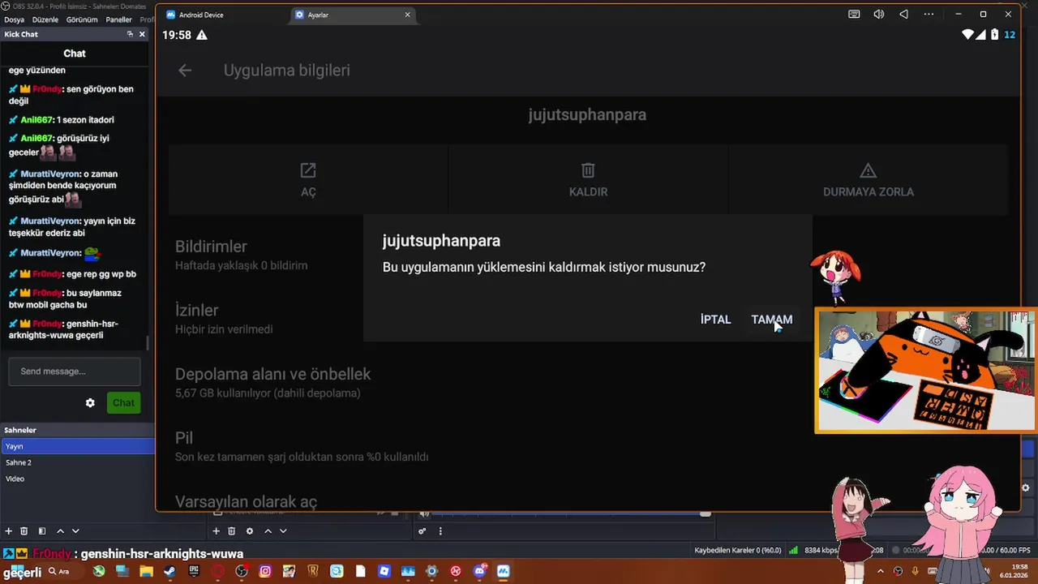Move scene down with arrow icon
Screen dimensions: 1038x584
75,531
